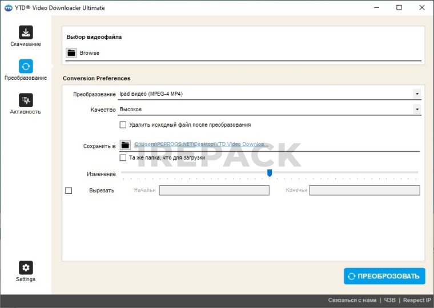Viewport: 434px width, 308px height.
Task: Open the ЧЗВ link in footer
Action: click(389, 300)
